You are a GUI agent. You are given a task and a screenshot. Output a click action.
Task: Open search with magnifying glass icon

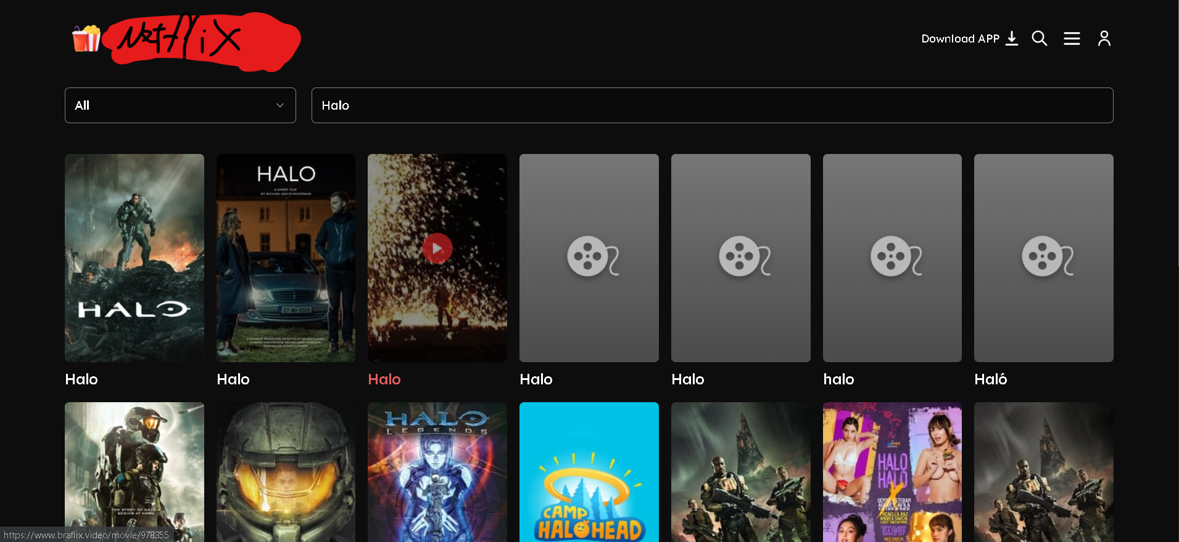tap(1040, 39)
